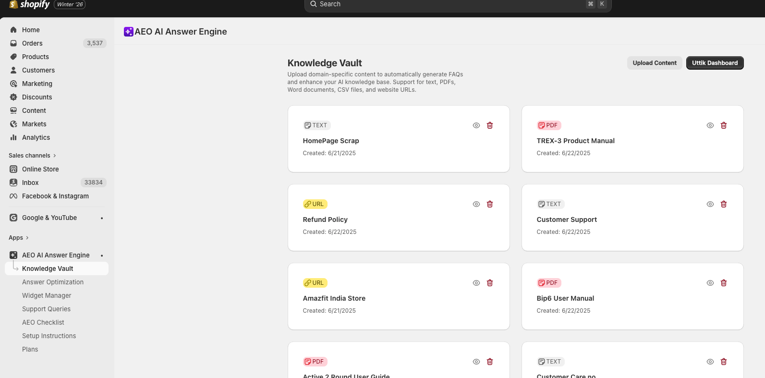Click the Refund Policy title
The width and height of the screenshot is (765, 378).
(325, 219)
